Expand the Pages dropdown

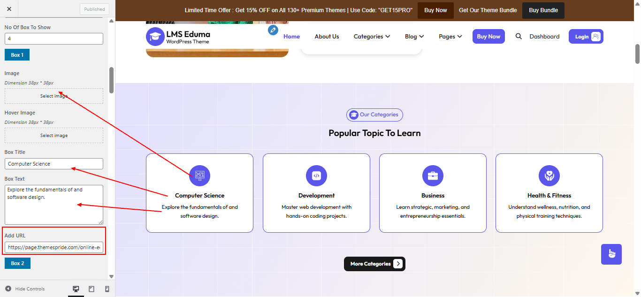point(450,36)
